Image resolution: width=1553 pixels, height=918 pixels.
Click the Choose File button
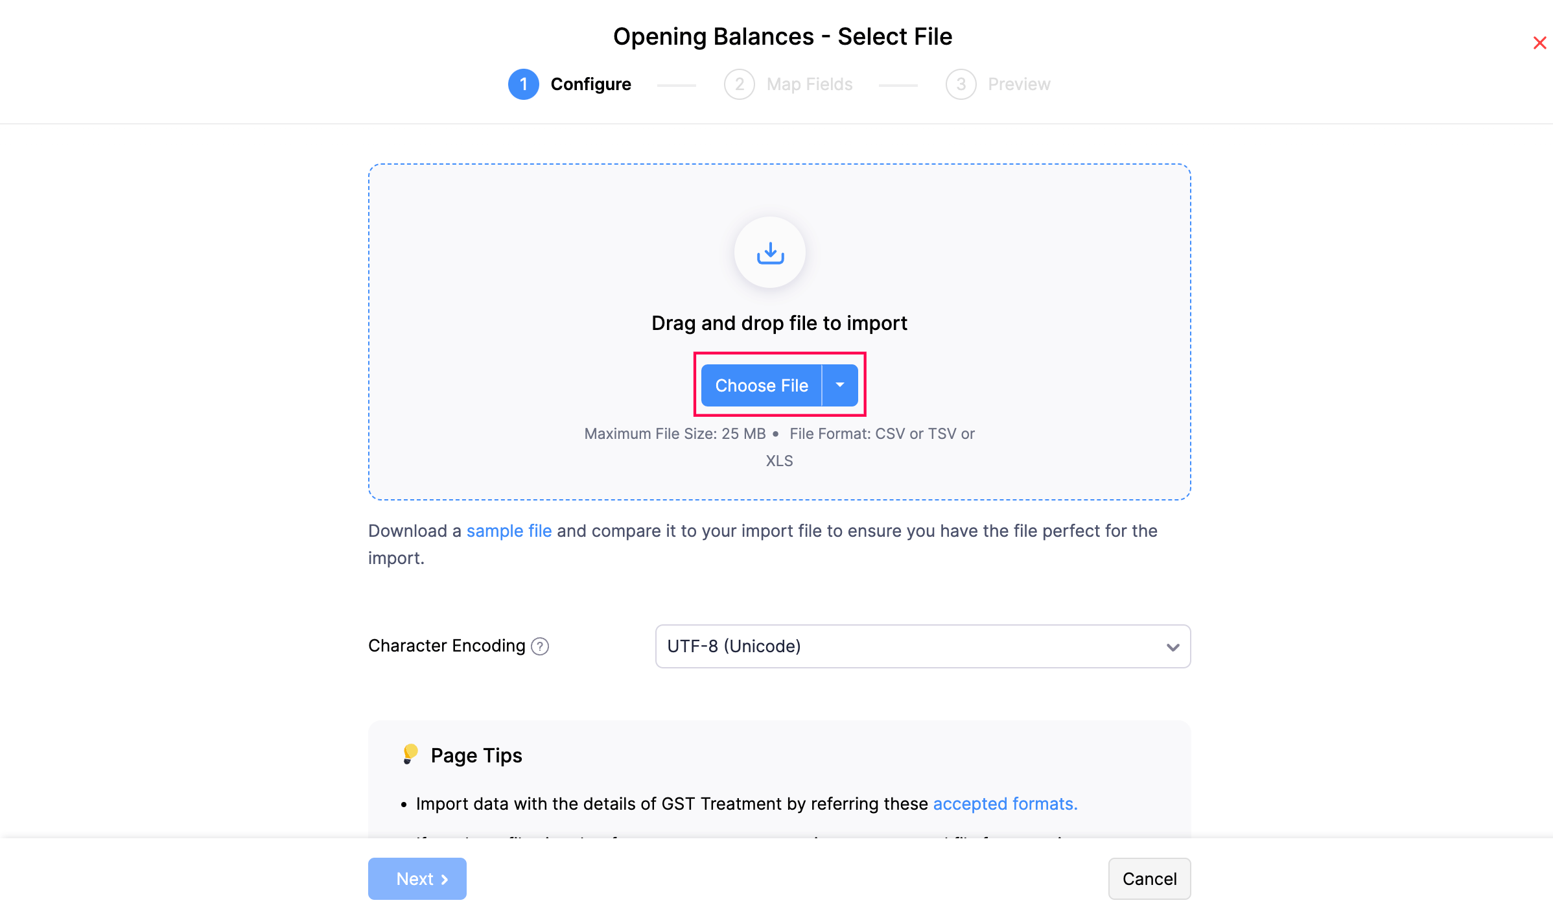762,385
